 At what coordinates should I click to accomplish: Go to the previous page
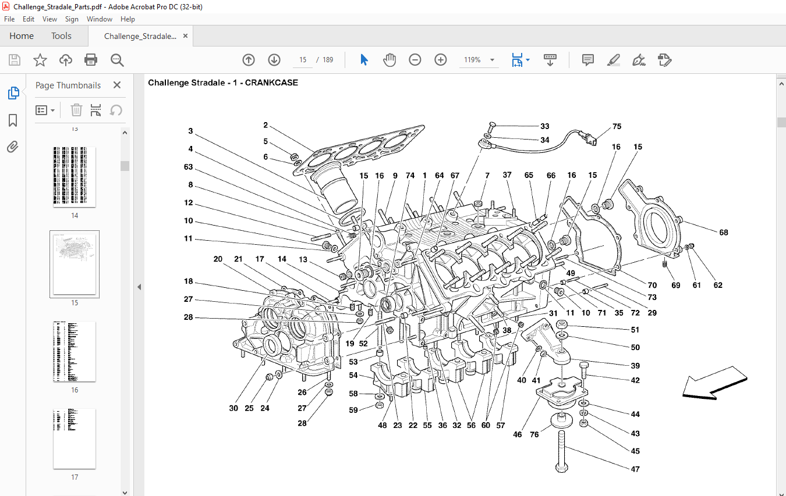tap(249, 60)
